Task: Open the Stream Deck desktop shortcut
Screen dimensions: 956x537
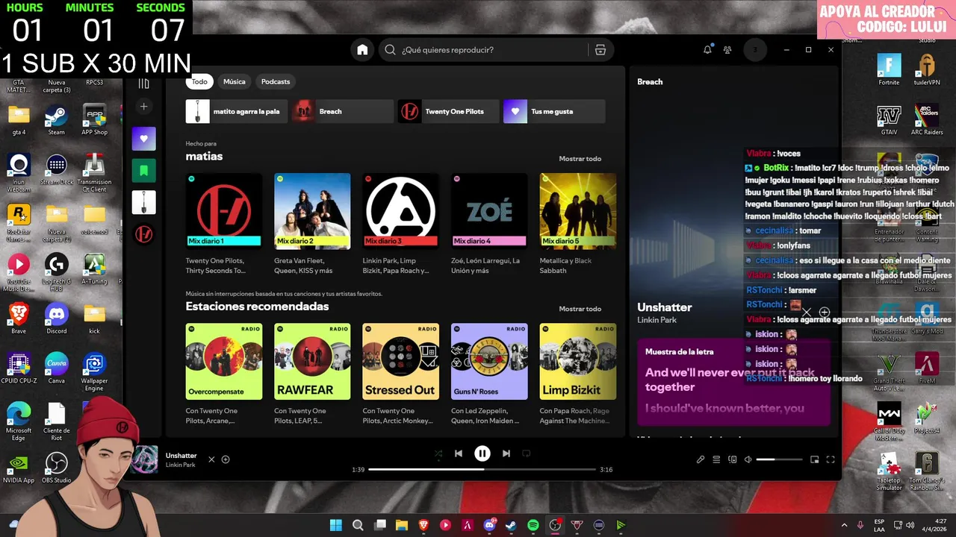Action: point(57,169)
